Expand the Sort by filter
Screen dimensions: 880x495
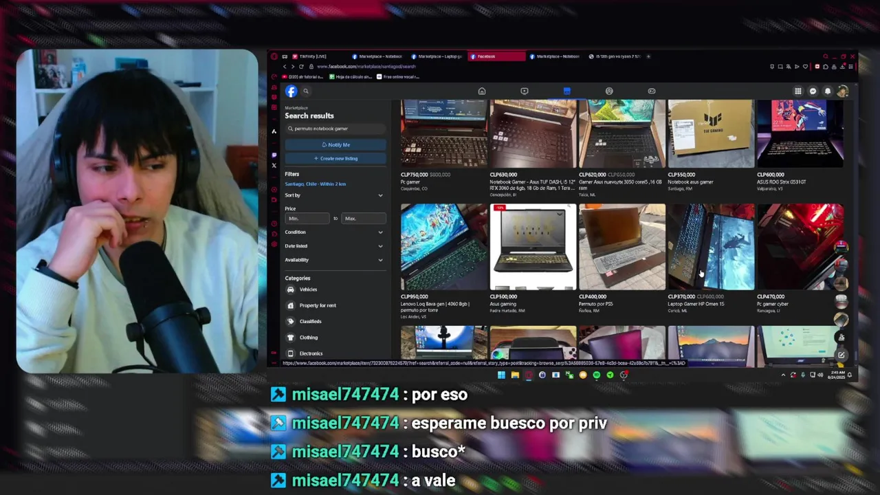point(335,195)
